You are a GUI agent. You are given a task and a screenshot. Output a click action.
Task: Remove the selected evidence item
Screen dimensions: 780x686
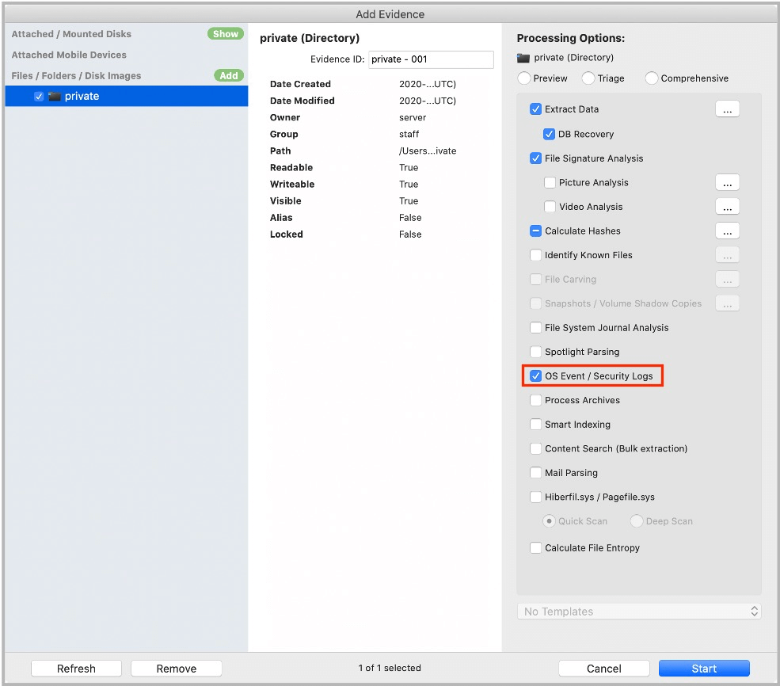tap(176, 669)
